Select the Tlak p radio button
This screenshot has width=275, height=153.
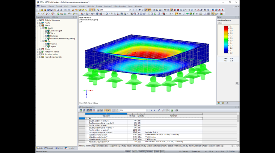tap(46, 34)
